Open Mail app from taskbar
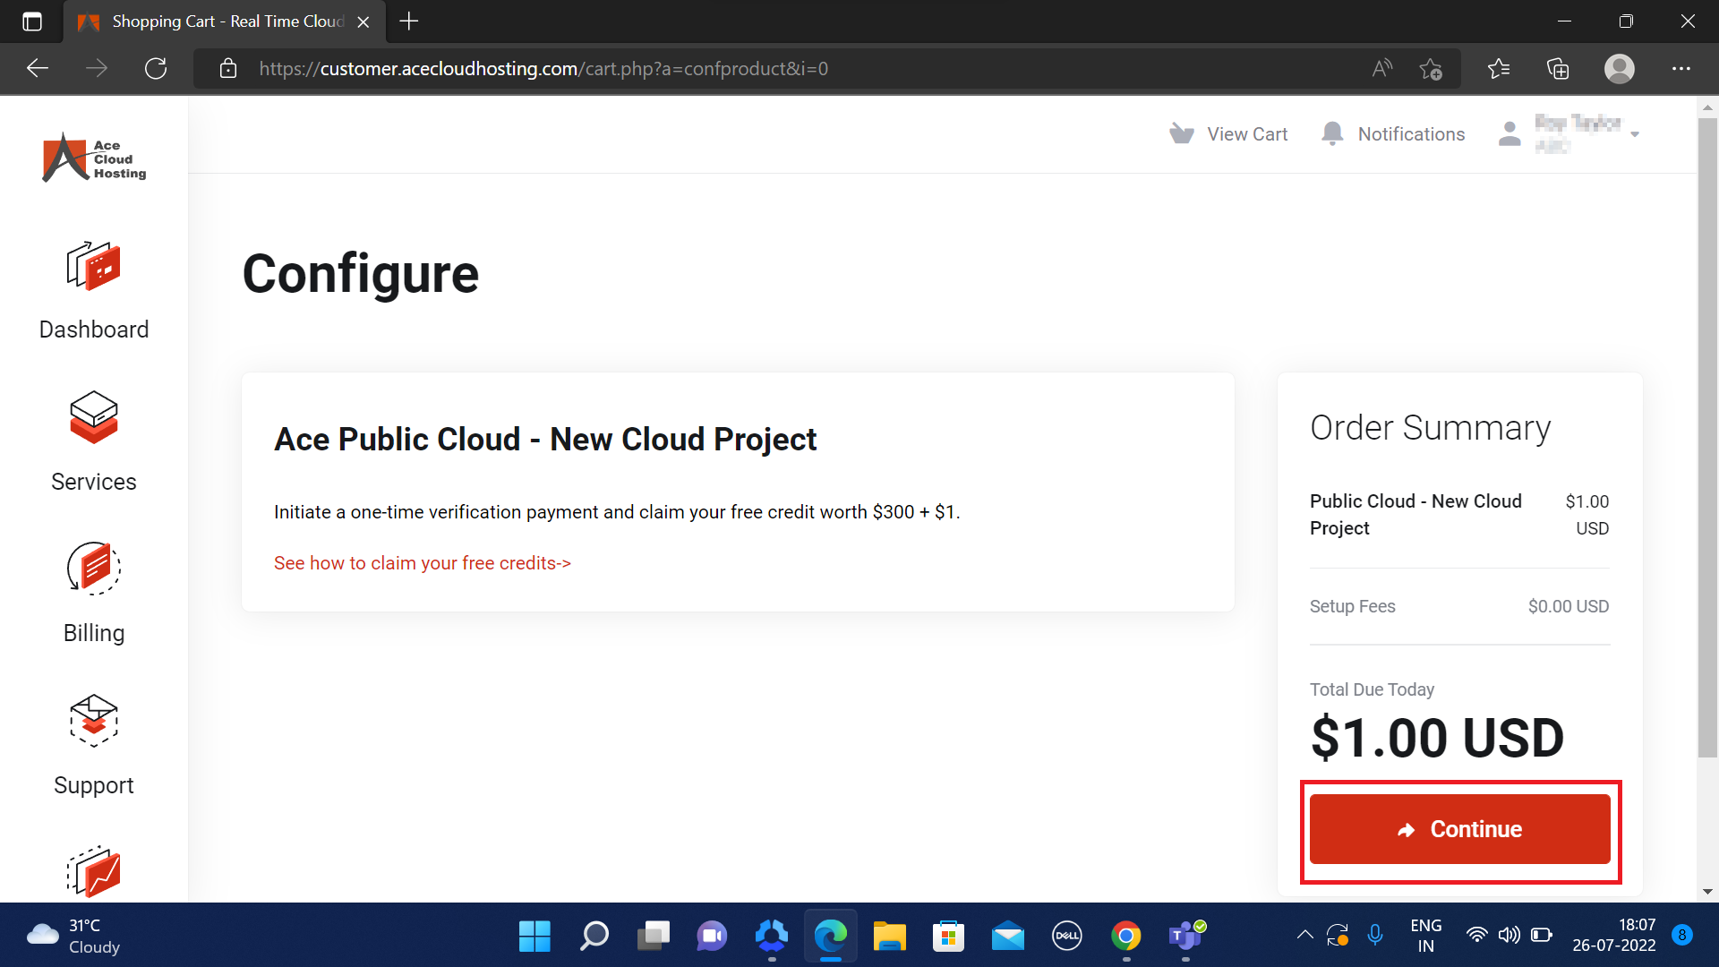This screenshot has width=1719, height=967. pos(1007,937)
